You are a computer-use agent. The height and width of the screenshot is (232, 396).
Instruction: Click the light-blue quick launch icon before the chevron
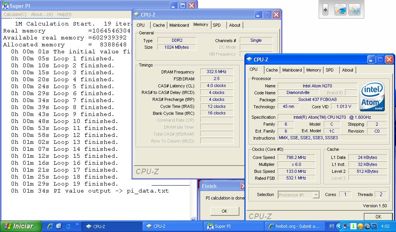(x=68, y=227)
